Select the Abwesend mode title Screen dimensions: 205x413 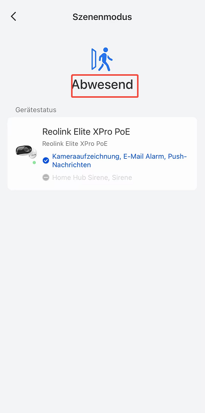(x=102, y=85)
